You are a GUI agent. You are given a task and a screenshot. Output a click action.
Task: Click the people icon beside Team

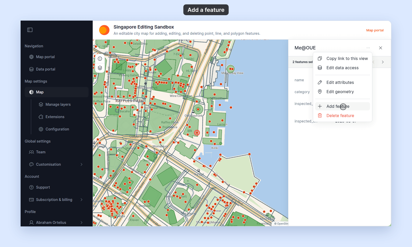31,152
